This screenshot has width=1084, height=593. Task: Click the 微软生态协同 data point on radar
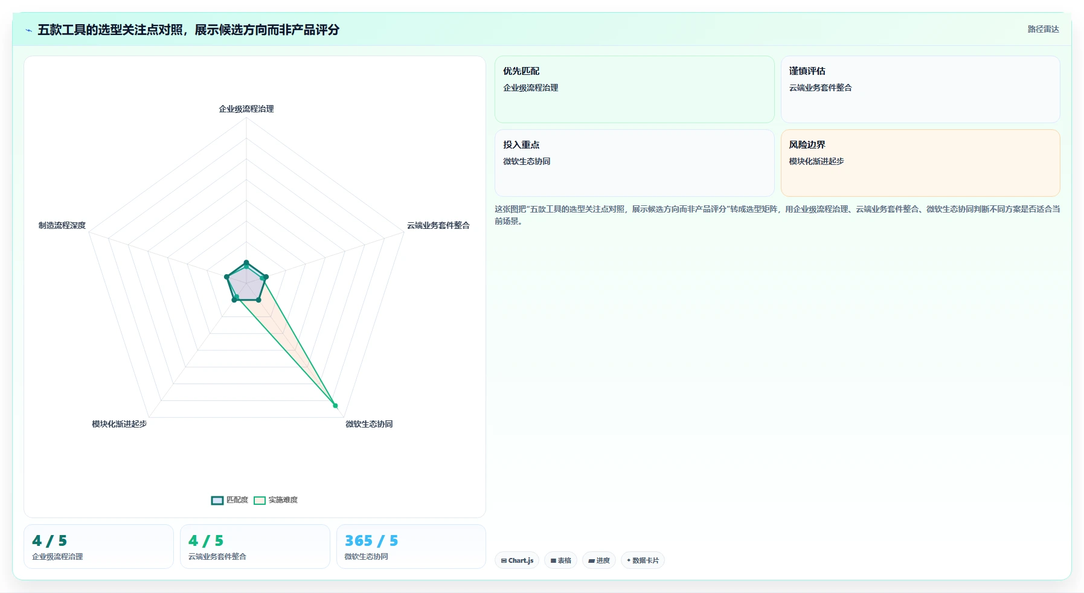[335, 405]
